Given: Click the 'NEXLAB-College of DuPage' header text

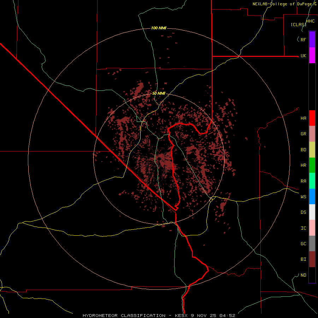Looking at the screenshot, I should click(x=282, y=4).
